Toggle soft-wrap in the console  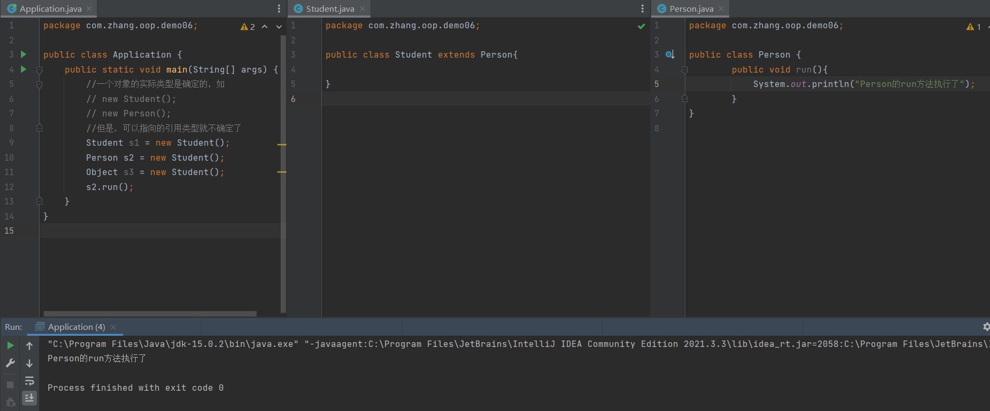(x=29, y=381)
